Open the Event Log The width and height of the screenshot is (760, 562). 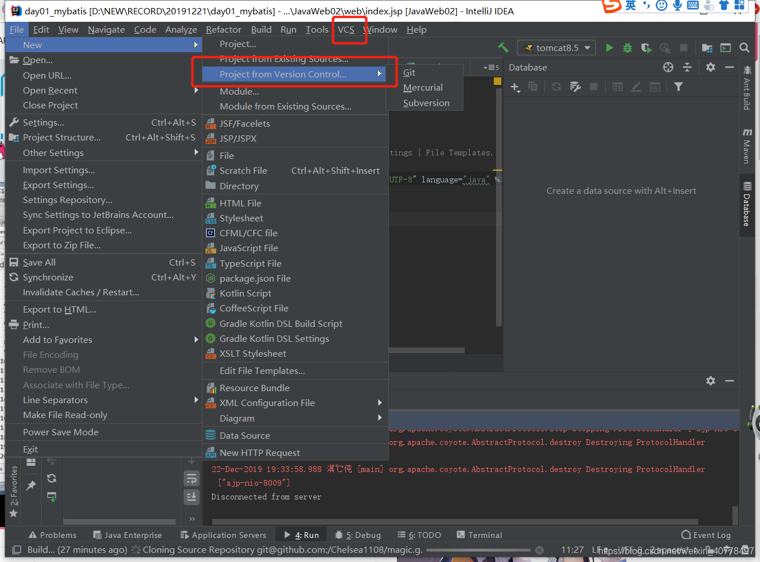point(706,535)
